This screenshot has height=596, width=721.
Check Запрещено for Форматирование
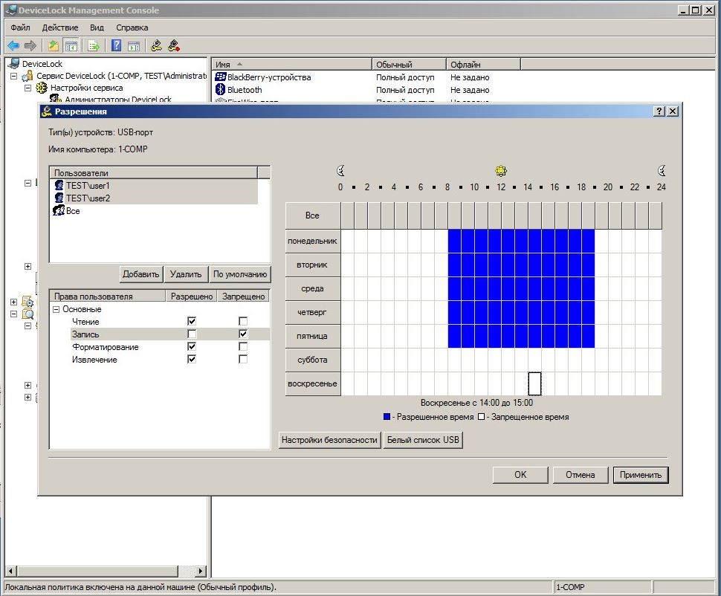tap(243, 347)
